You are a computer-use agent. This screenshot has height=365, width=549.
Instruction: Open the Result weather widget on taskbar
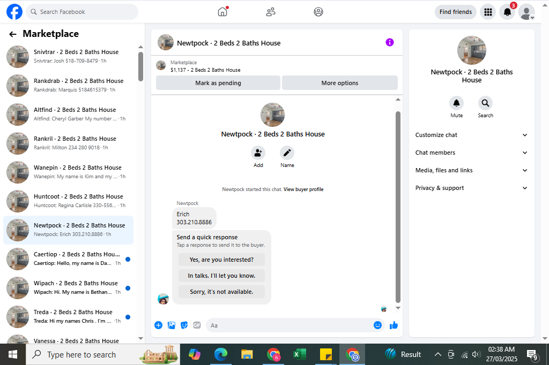(x=403, y=354)
